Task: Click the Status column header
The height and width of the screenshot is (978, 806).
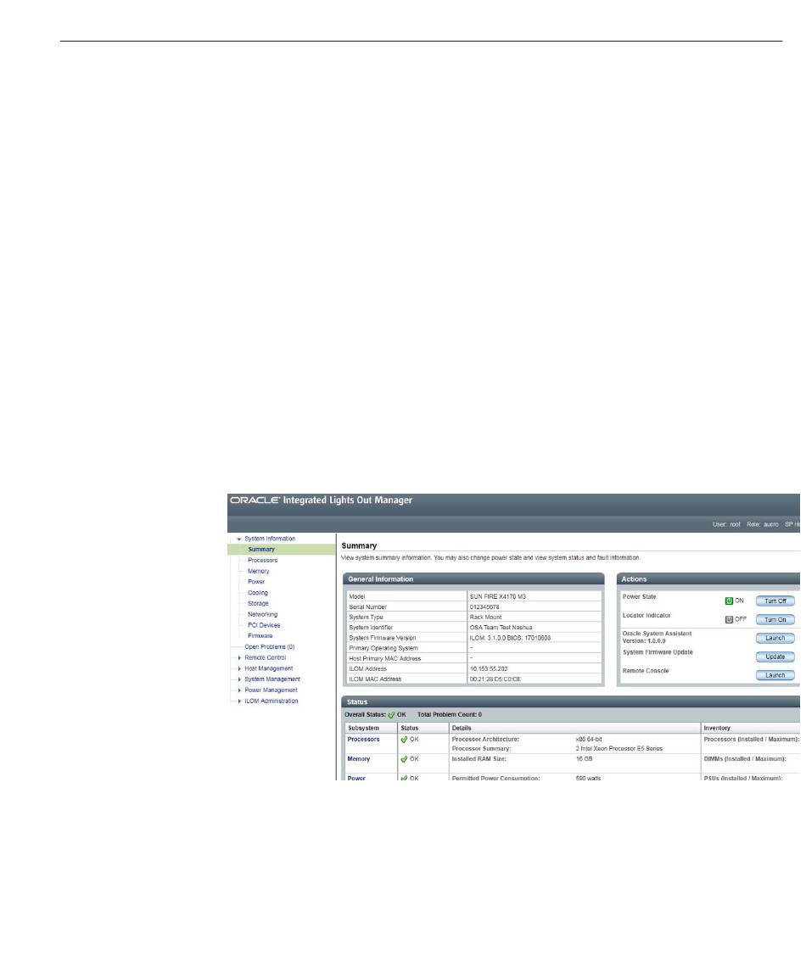Action: point(423,728)
